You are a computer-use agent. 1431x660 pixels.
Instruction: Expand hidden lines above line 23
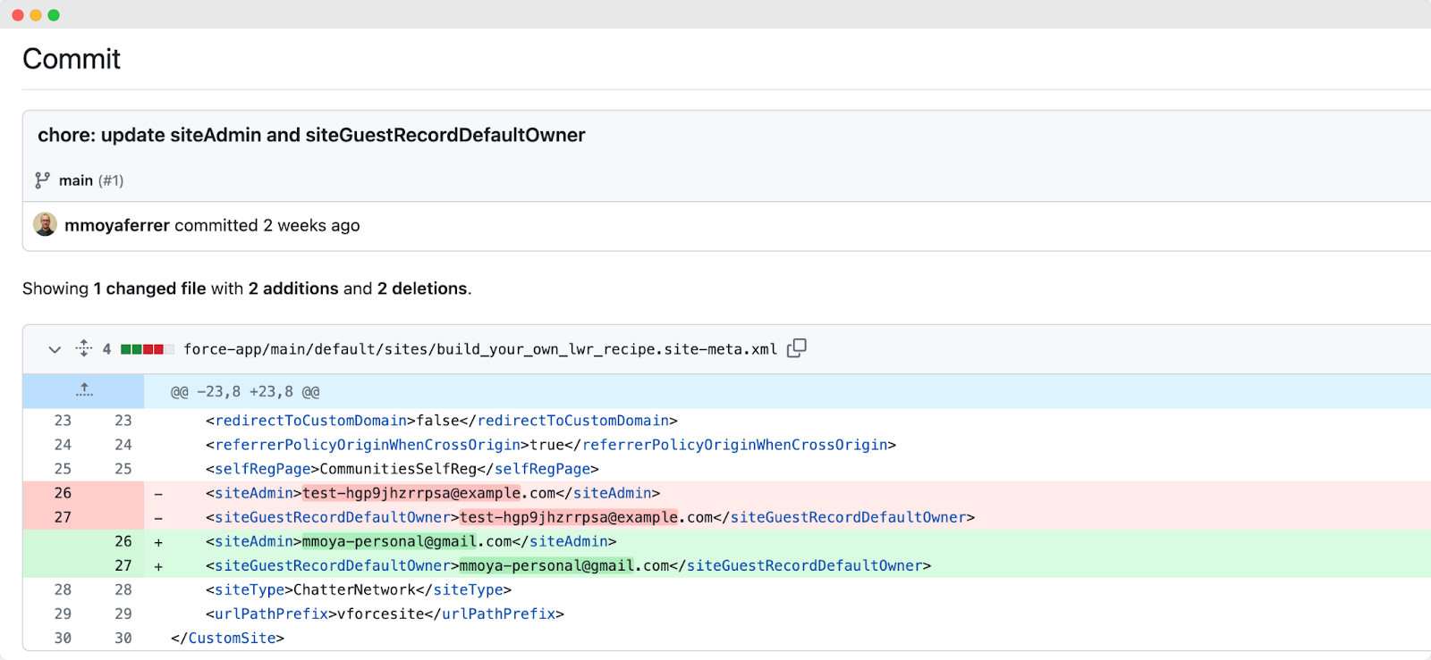coord(84,391)
